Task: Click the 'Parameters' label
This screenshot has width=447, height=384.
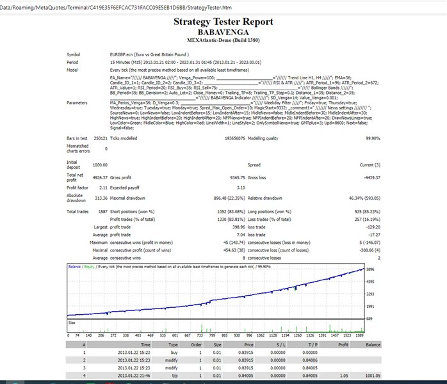Action: click(77, 103)
